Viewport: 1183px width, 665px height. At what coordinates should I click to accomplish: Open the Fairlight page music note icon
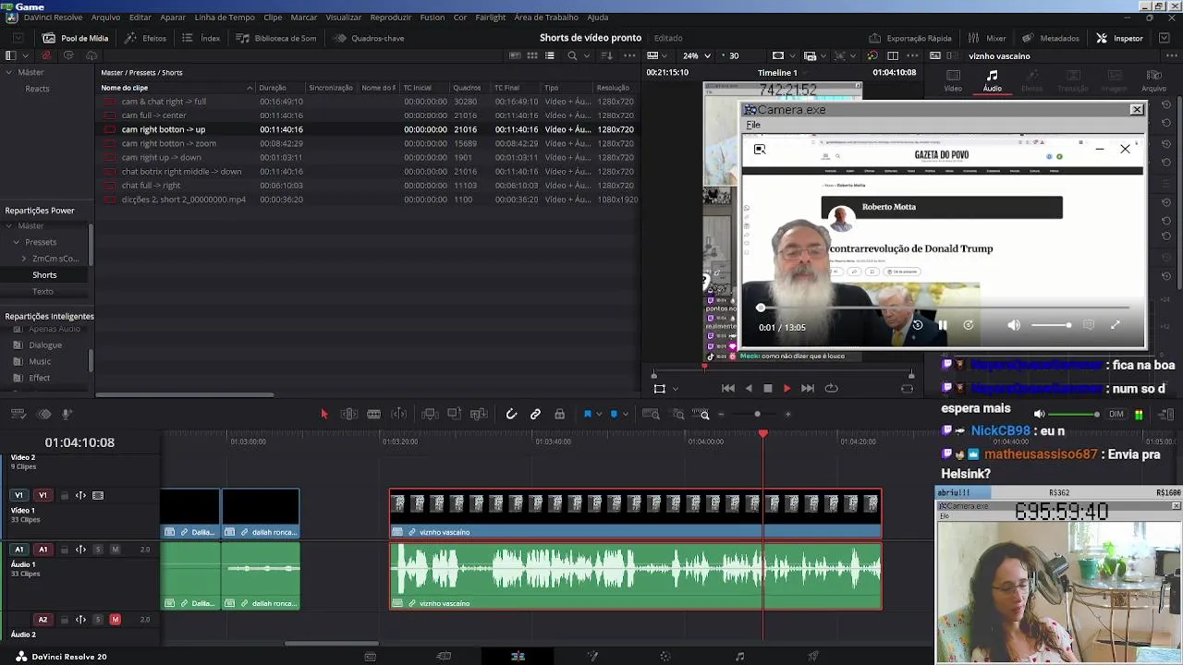tap(739, 657)
